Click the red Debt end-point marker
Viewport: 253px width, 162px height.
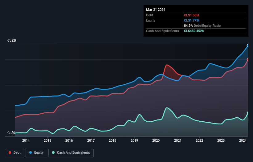(248, 59)
